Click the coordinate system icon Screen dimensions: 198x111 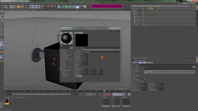tap(42, 6)
